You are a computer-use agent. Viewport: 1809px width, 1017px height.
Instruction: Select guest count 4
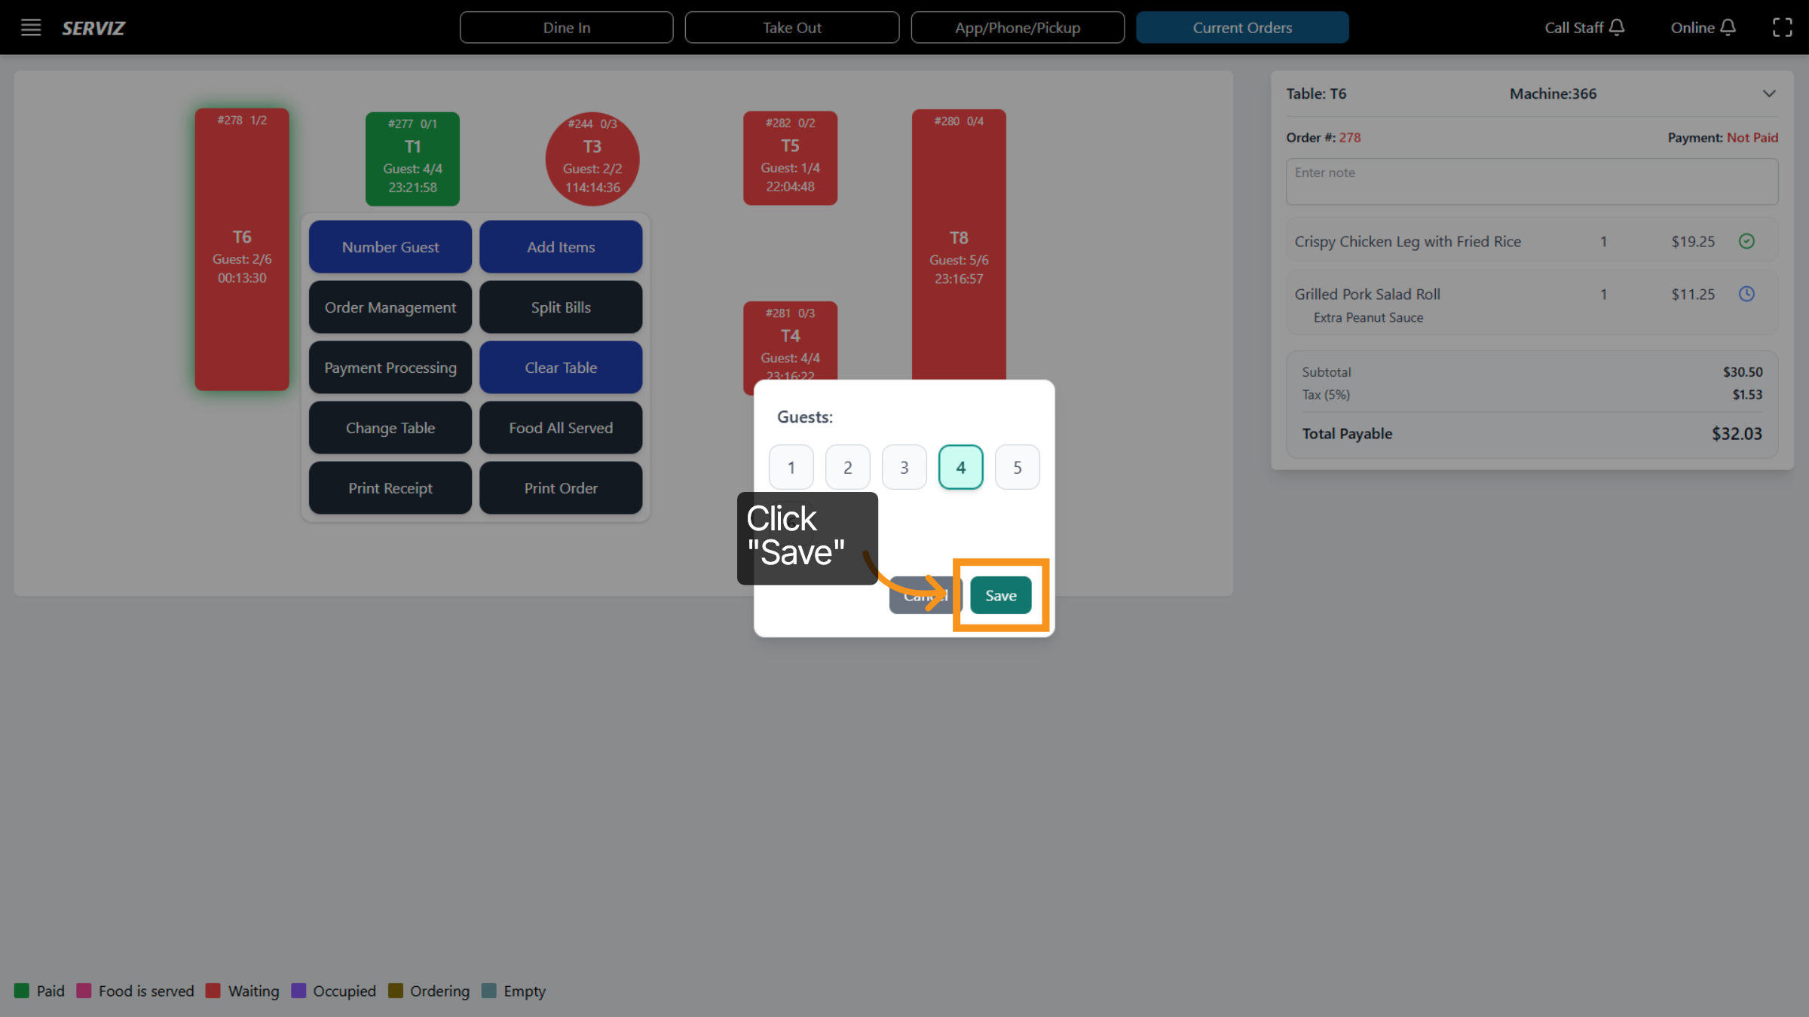960,467
